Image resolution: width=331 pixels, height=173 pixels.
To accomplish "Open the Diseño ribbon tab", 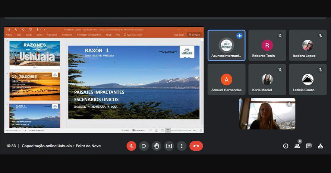I will click(x=40, y=35).
